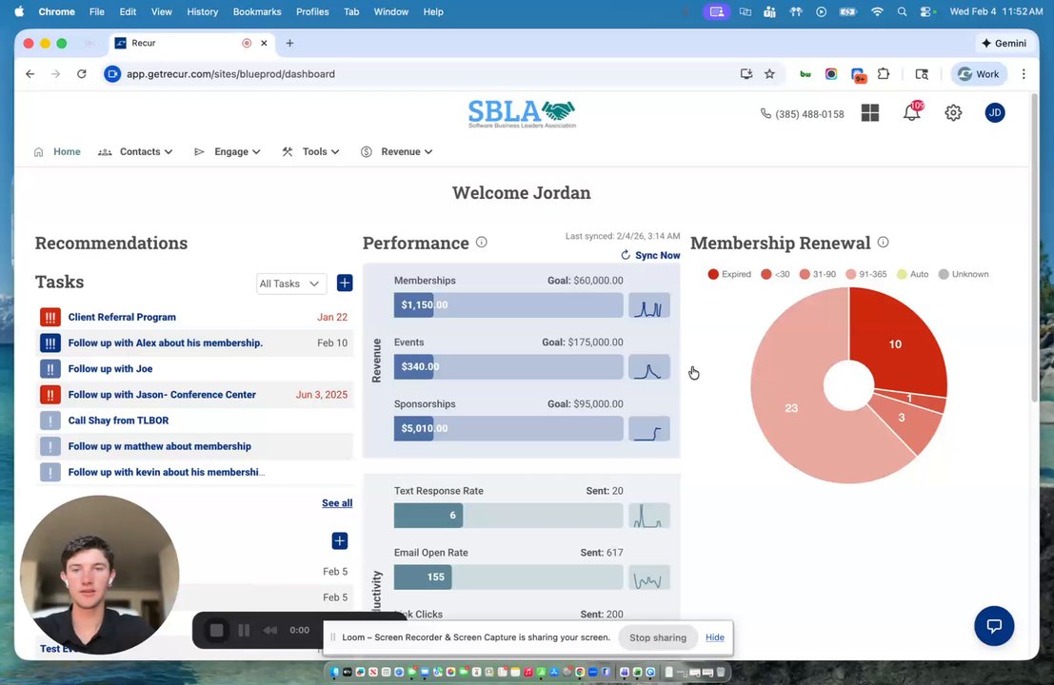Click priority icon for Client Referral Program
Image resolution: width=1054 pixels, height=685 pixels.
click(50, 317)
